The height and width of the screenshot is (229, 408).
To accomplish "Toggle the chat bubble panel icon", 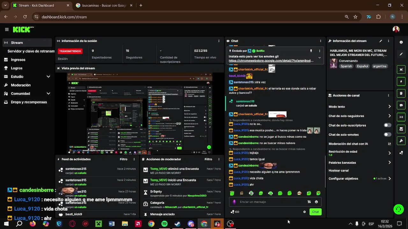I will [x=401, y=105].
